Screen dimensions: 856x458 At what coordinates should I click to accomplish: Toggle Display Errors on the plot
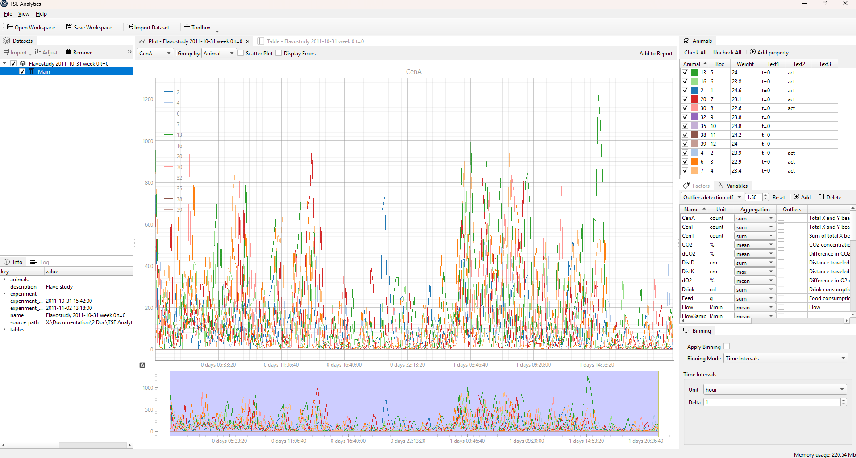point(278,53)
